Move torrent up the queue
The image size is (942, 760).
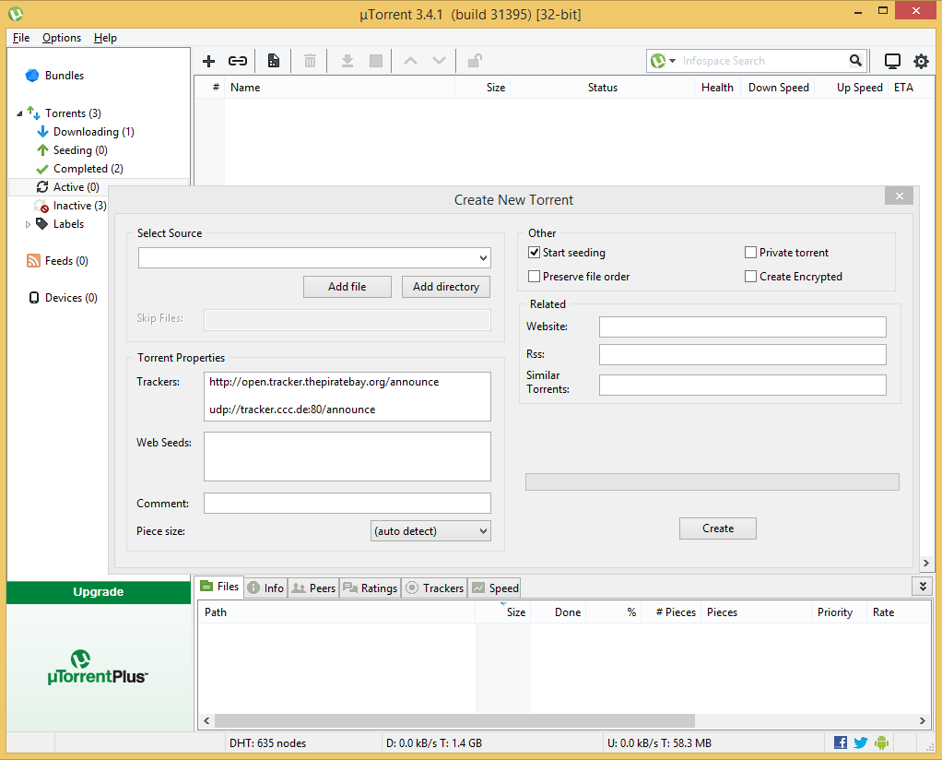pos(410,61)
